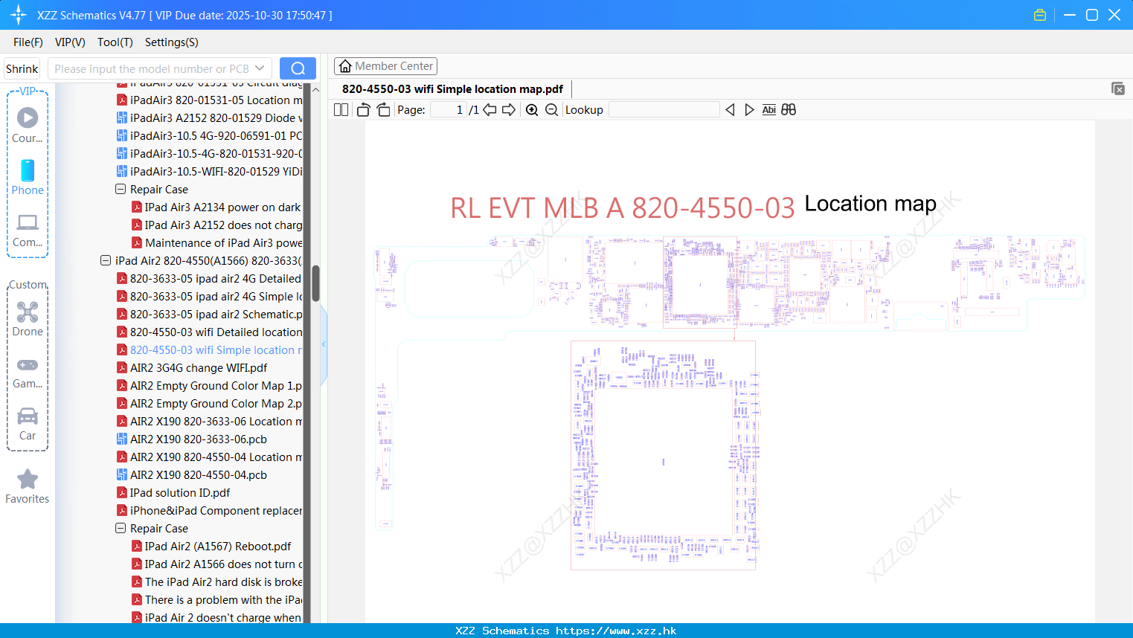1133x638 pixels.
Task: Open the Computer category icon
Action: (x=28, y=222)
